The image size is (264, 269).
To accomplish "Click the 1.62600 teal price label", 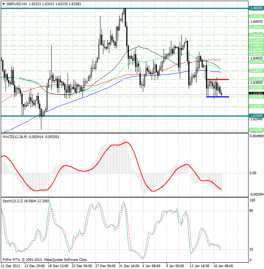I will tap(256, 116).
